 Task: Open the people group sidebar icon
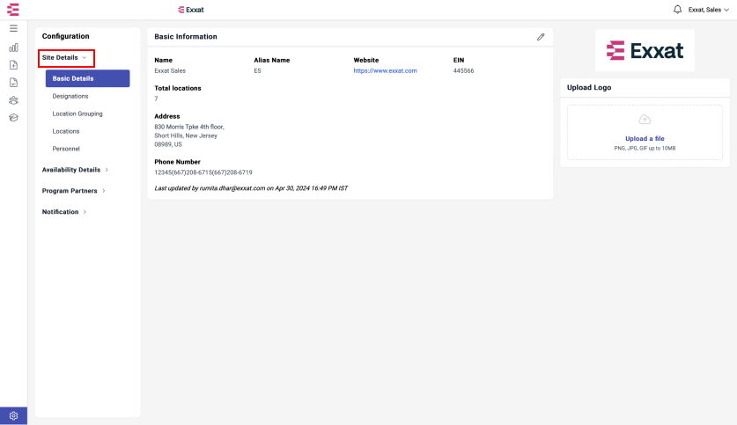click(x=13, y=100)
